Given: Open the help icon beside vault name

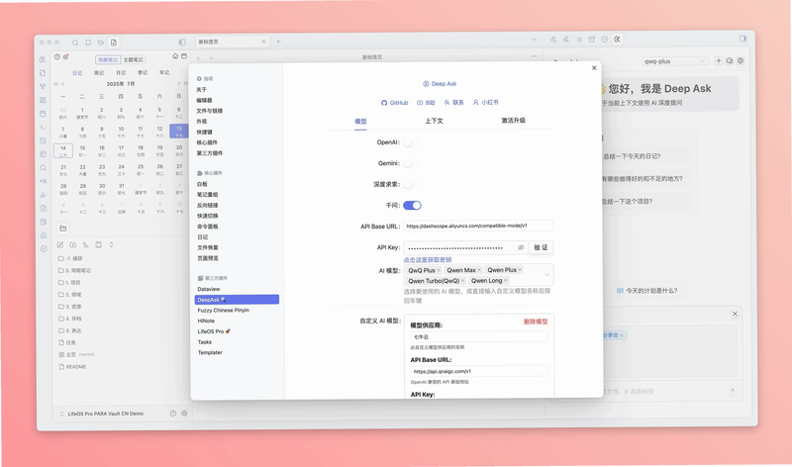Looking at the screenshot, I should click(172, 413).
